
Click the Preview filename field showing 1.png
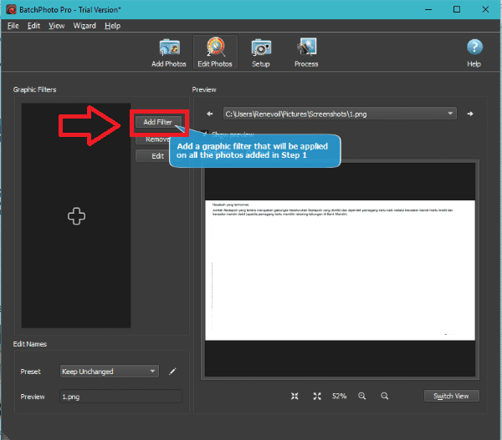coord(120,397)
